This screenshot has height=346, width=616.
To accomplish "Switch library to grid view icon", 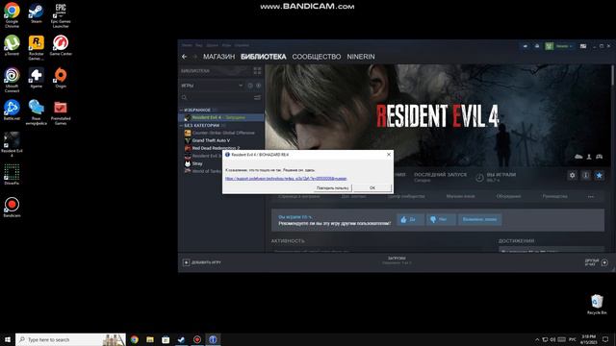I will click(x=257, y=70).
